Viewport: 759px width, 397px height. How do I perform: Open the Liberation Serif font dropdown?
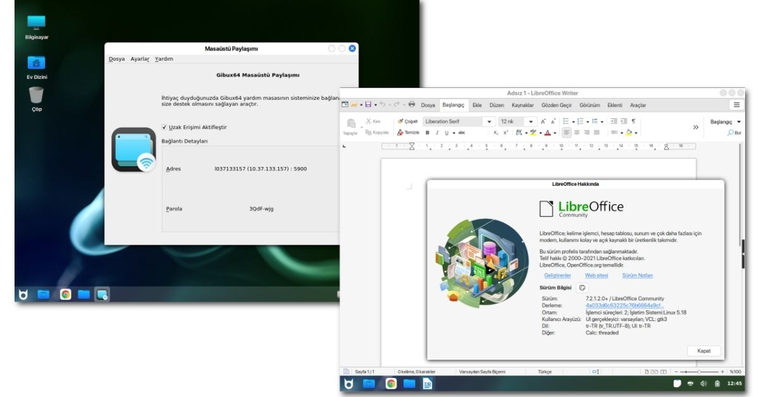[488, 121]
